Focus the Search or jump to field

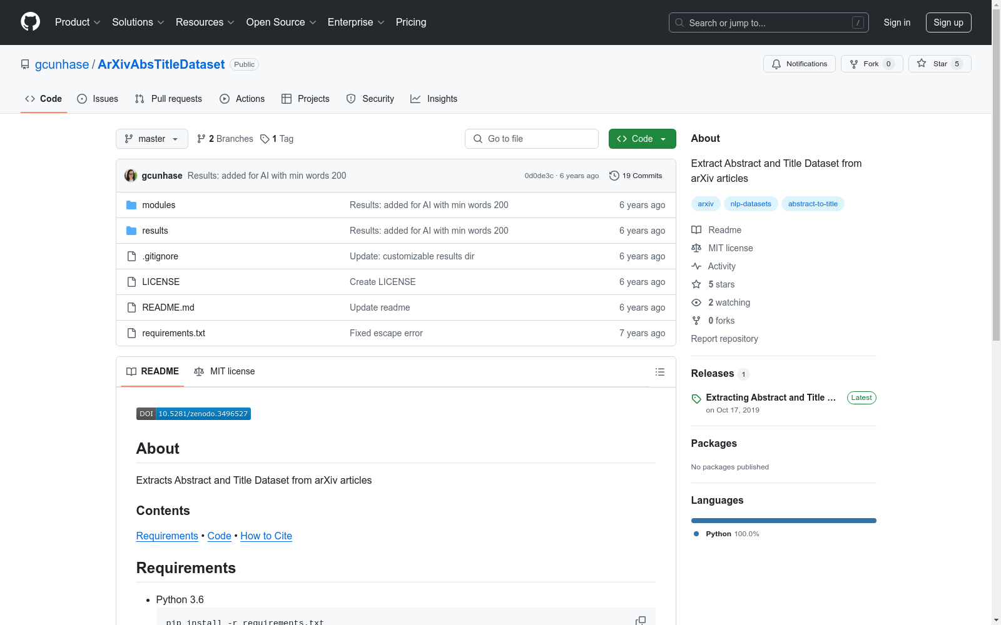(769, 22)
